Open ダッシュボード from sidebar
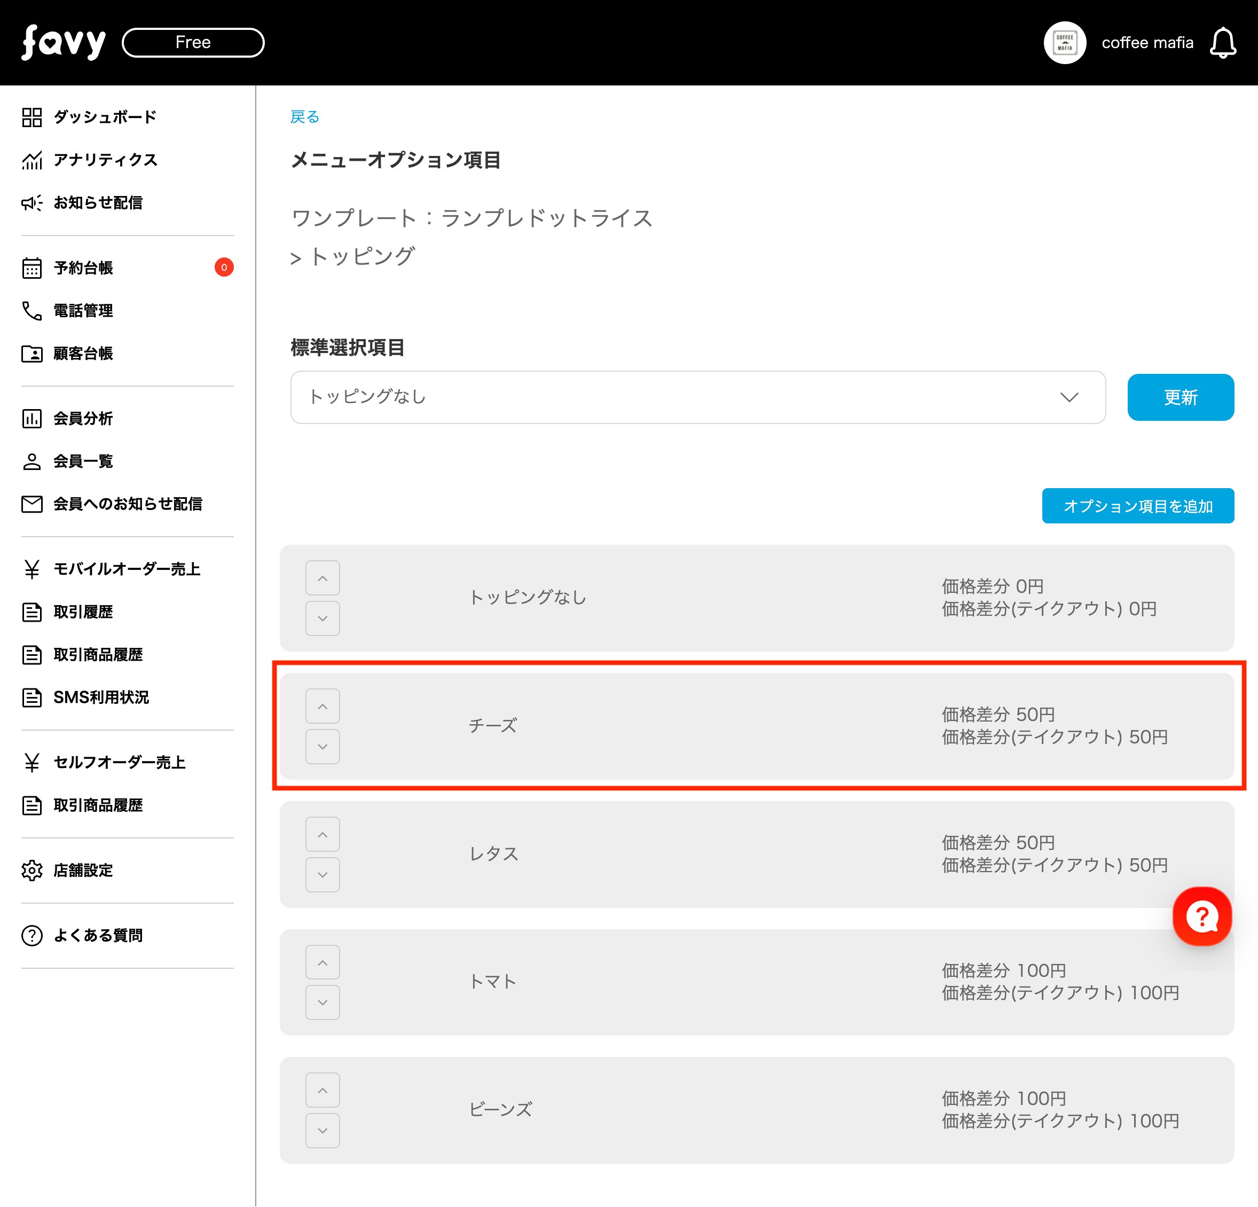Screen dimensions: 1258x1207 pyautogui.click(x=105, y=117)
